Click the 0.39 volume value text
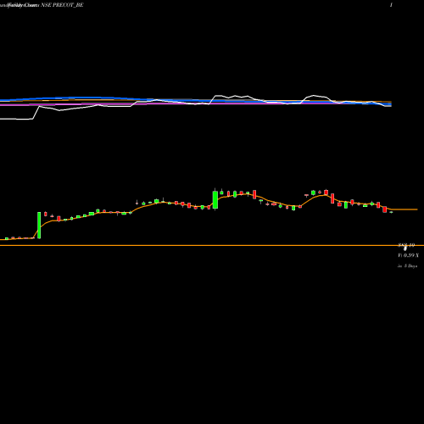The image size is (424, 424). [x=409, y=255]
